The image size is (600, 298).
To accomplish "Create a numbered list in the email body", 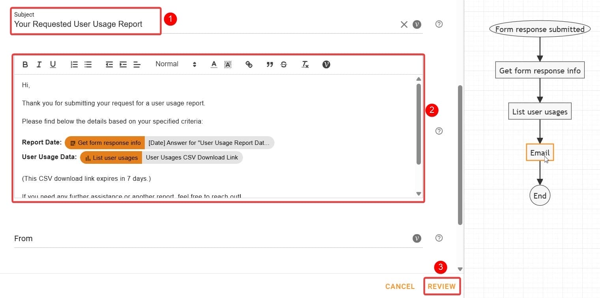I will 74,64.
